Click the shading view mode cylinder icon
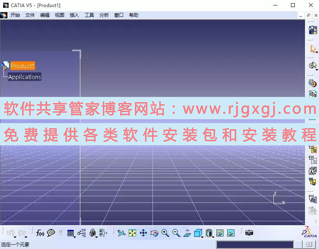Screen dimensions: 319x249 [x=209, y=233]
